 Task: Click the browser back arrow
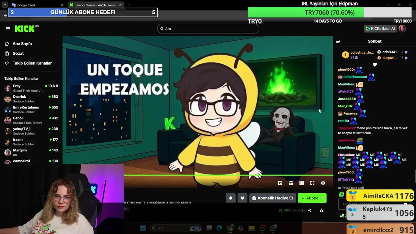pyautogui.click(x=5, y=15)
